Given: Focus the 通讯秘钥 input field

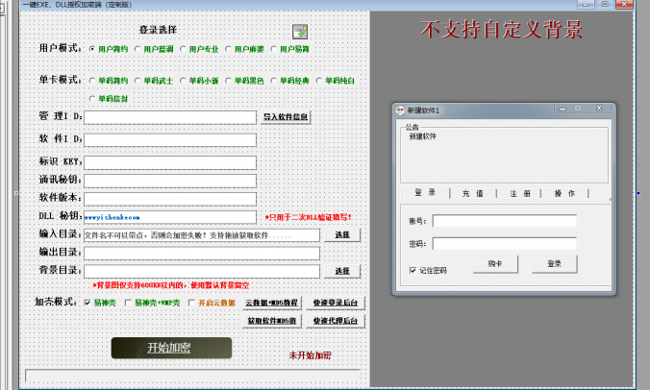Looking at the screenshot, I should [170, 181].
